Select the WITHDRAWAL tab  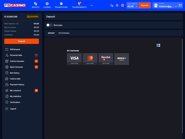click(64, 33)
